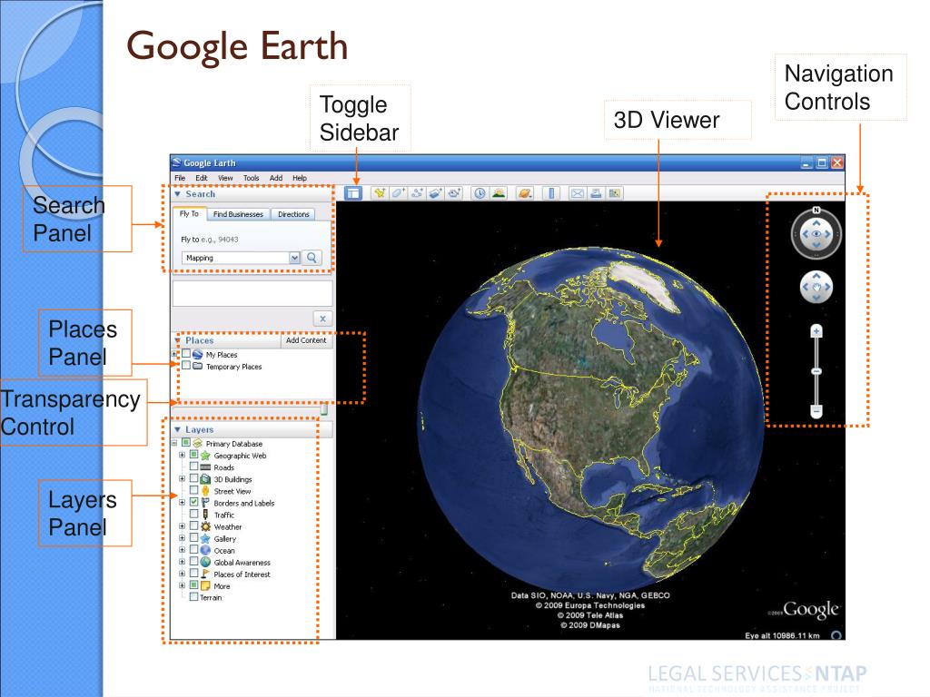Click the Google logo in the viewer

811,610
